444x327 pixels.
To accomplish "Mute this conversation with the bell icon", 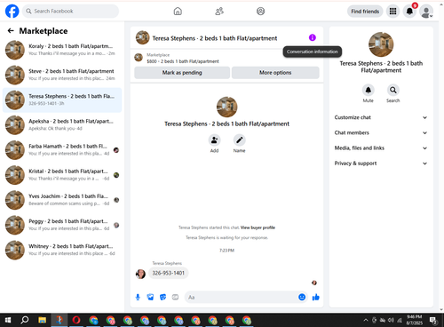I will (x=368, y=90).
